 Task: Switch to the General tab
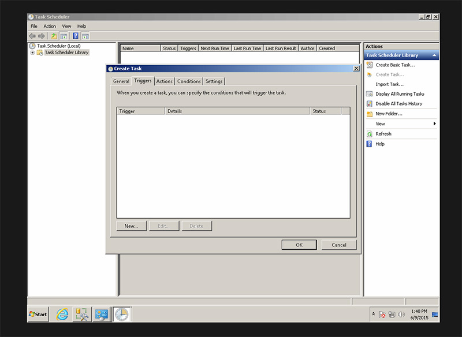tap(121, 81)
